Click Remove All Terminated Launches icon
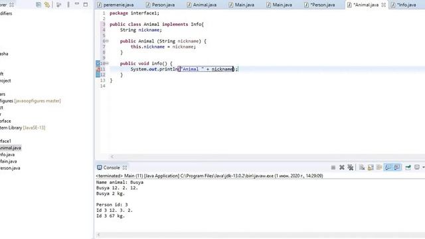 351,167
